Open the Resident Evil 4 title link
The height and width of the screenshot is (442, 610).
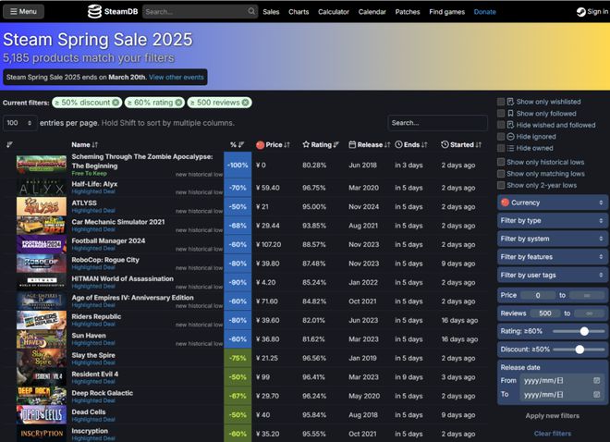pyautogui.click(x=95, y=374)
